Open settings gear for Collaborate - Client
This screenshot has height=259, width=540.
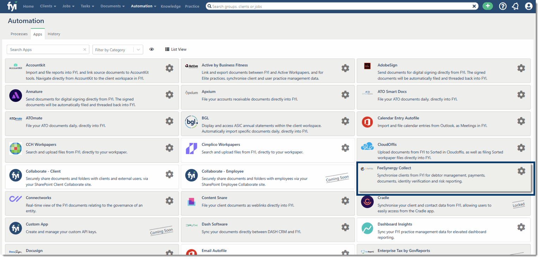(170, 174)
